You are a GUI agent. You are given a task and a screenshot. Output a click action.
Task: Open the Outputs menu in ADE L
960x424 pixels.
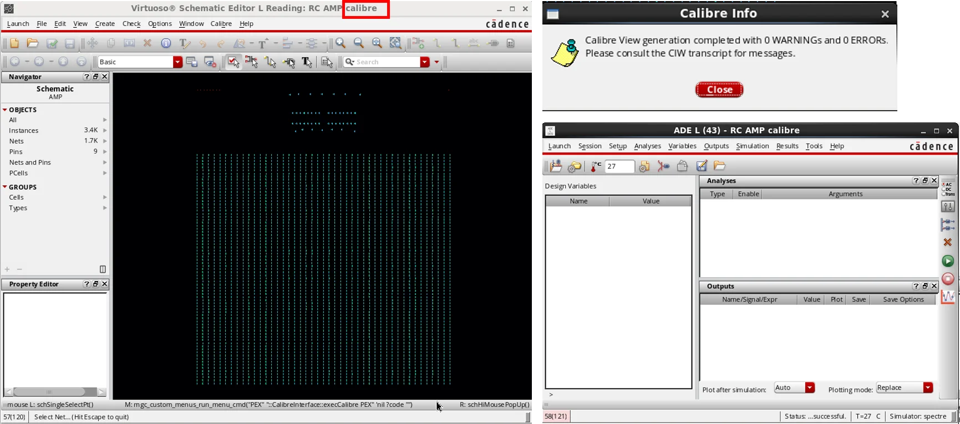pos(716,146)
